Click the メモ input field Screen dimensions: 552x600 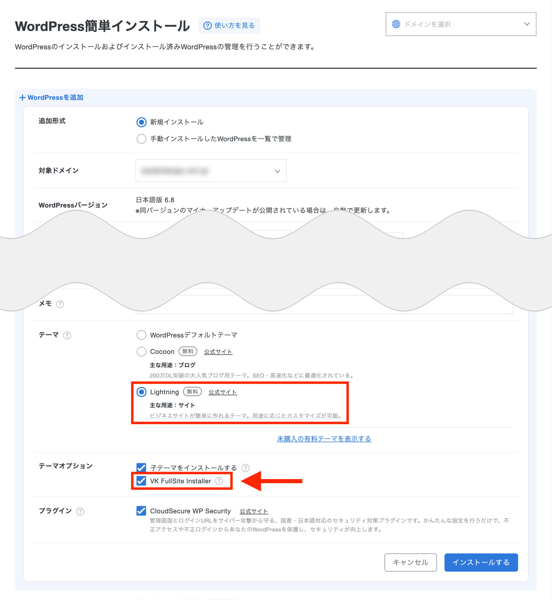click(324, 304)
